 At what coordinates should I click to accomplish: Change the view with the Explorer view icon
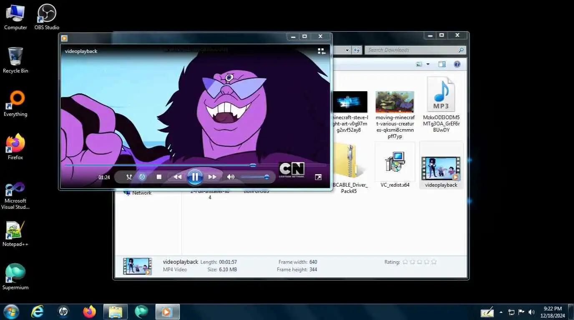pyautogui.click(x=419, y=64)
